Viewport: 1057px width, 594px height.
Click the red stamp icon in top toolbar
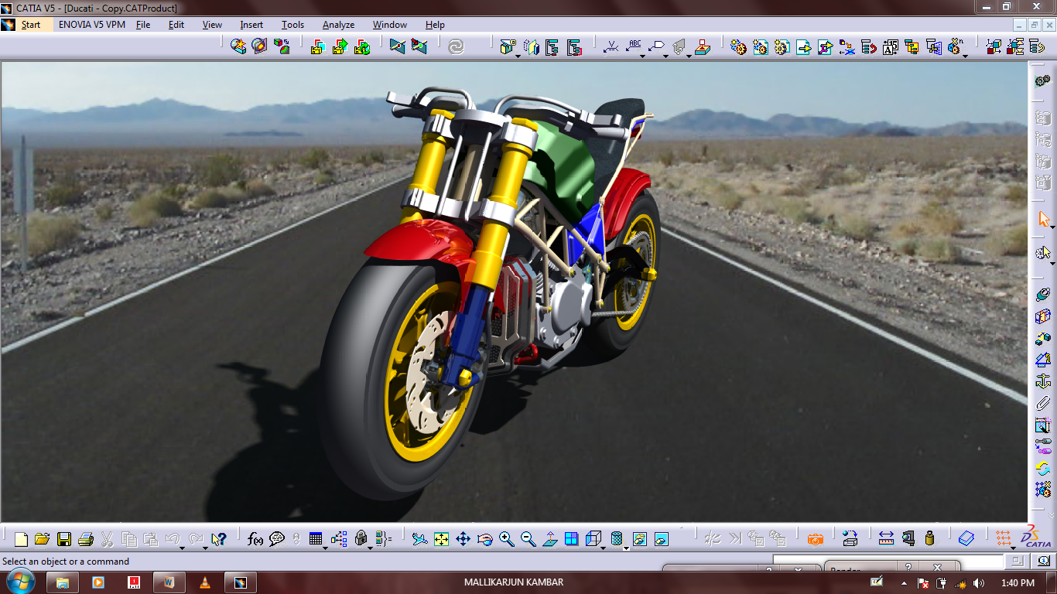point(702,47)
